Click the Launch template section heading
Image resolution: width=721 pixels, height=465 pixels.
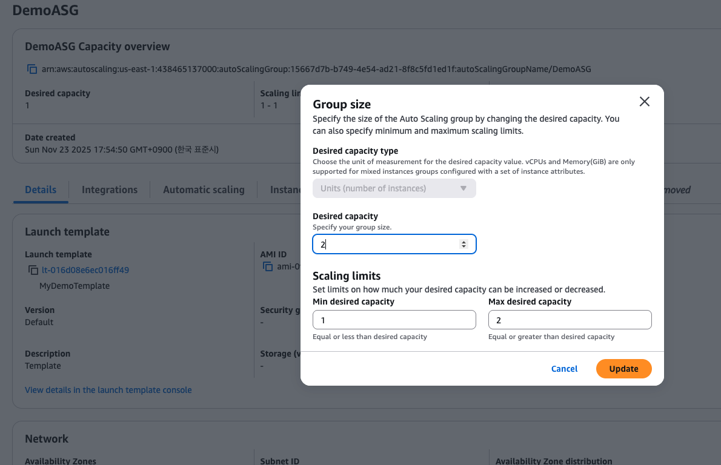click(x=67, y=231)
